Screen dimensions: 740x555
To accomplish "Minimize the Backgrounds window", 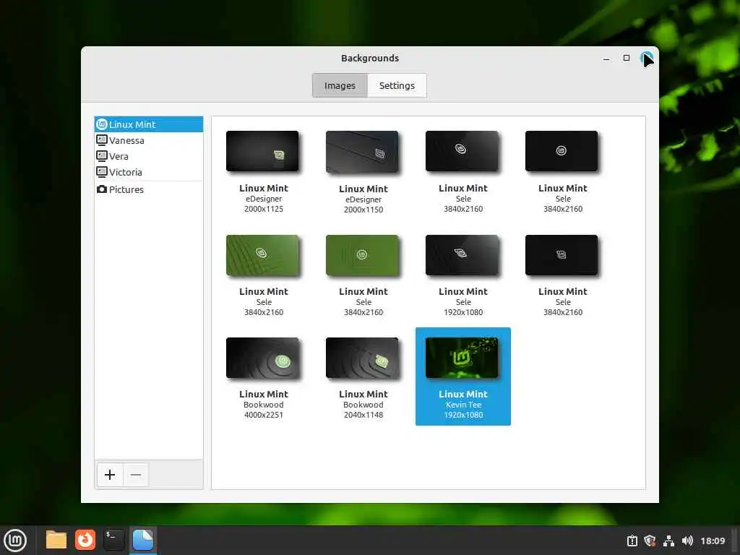I will 606,59.
